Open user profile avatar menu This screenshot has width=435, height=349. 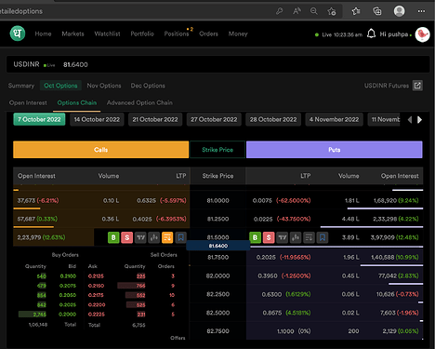coord(422,34)
